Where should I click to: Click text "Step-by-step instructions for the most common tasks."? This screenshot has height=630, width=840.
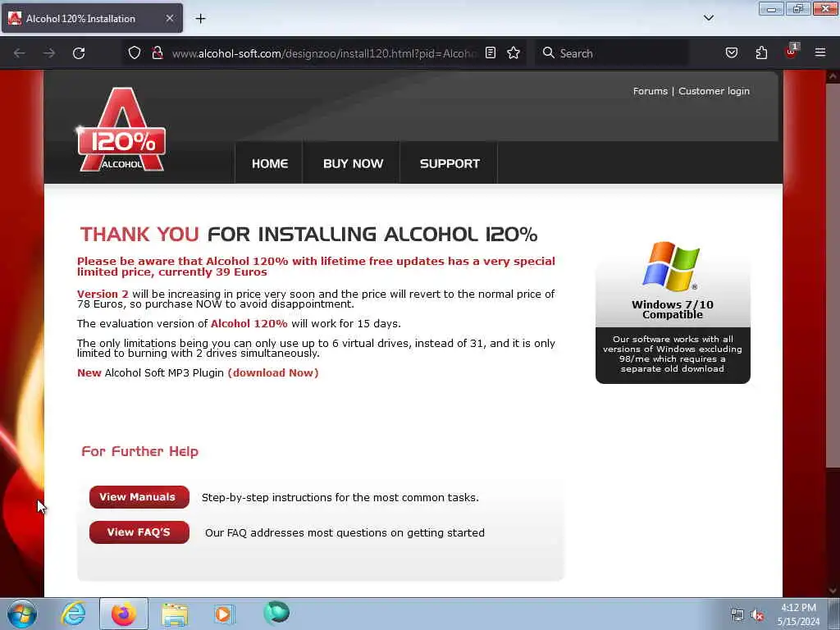pyautogui.click(x=340, y=498)
